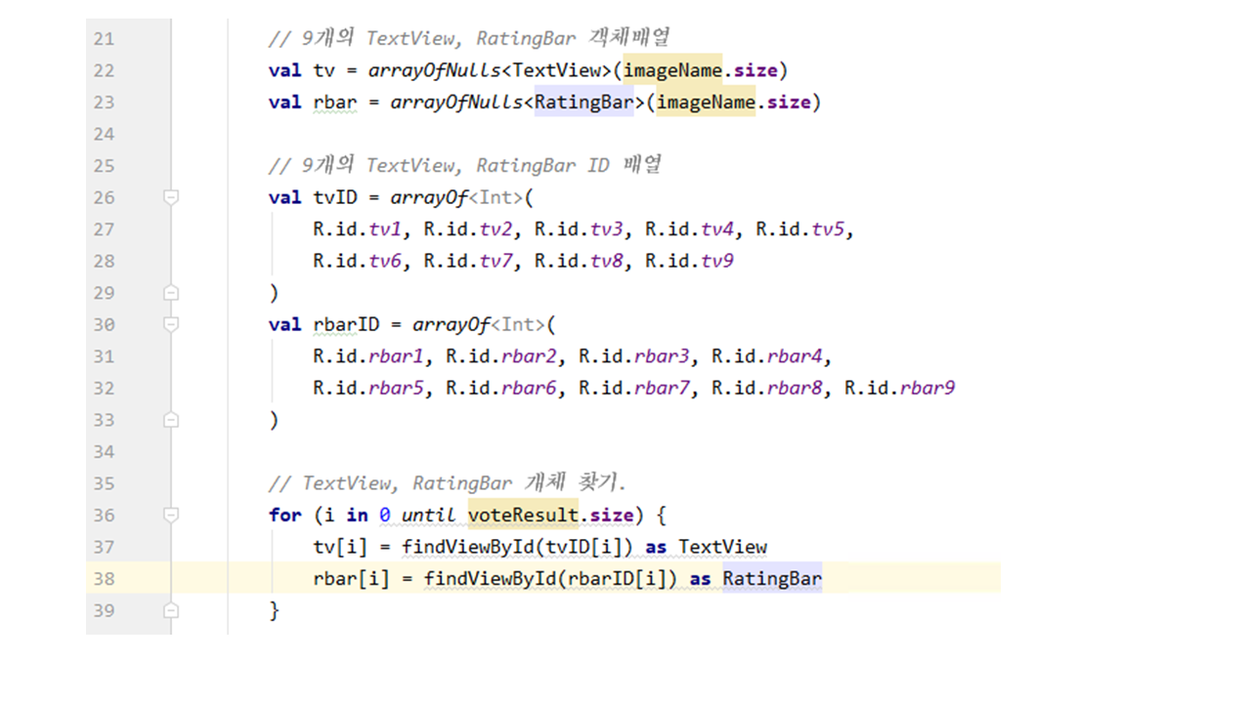Click the R.id.rbar5 reference

368,388
